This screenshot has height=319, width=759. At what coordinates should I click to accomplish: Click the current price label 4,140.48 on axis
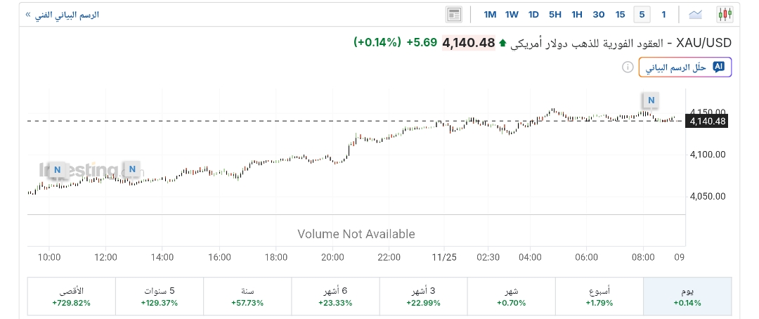click(x=707, y=122)
